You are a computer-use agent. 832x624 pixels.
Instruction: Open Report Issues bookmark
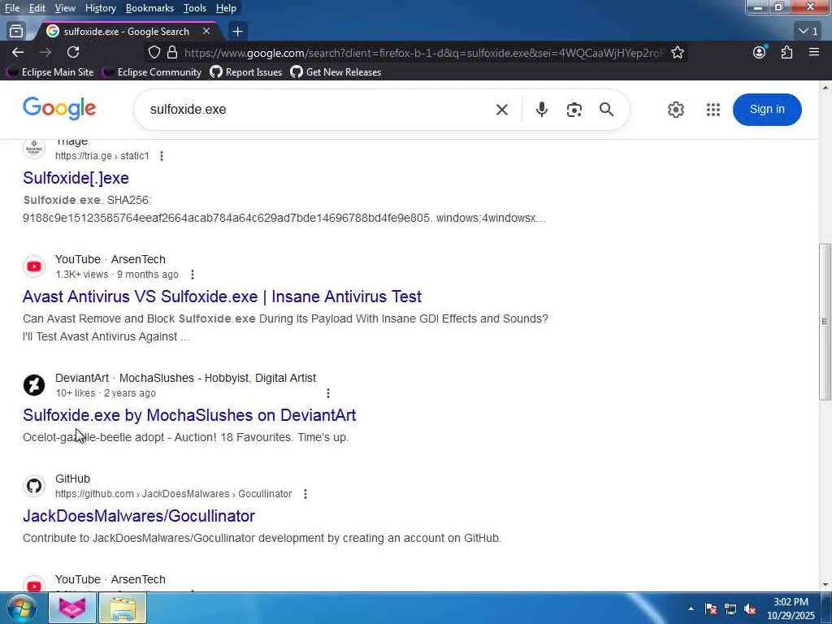click(246, 72)
